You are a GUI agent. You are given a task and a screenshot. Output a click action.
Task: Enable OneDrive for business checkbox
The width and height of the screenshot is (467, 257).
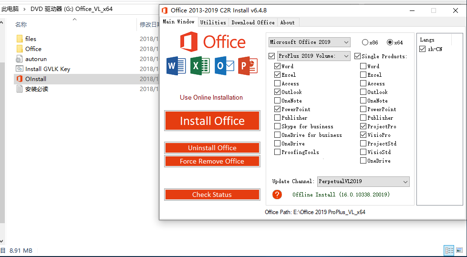click(277, 135)
